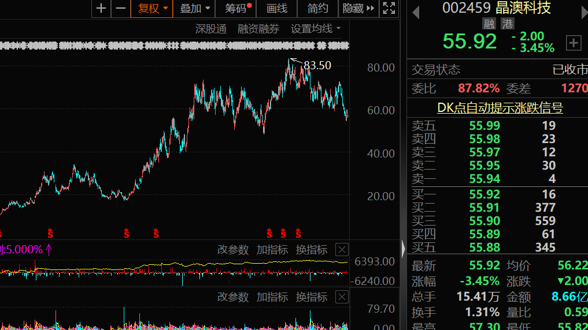Image resolution: width=588 pixels, height=330 pixels.
Task: Click the 融 margin trading badge
Action: 489,24
